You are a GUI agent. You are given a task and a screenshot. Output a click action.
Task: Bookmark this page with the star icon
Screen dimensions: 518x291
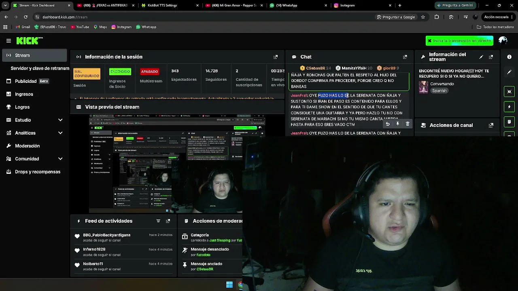coord(423,17)
